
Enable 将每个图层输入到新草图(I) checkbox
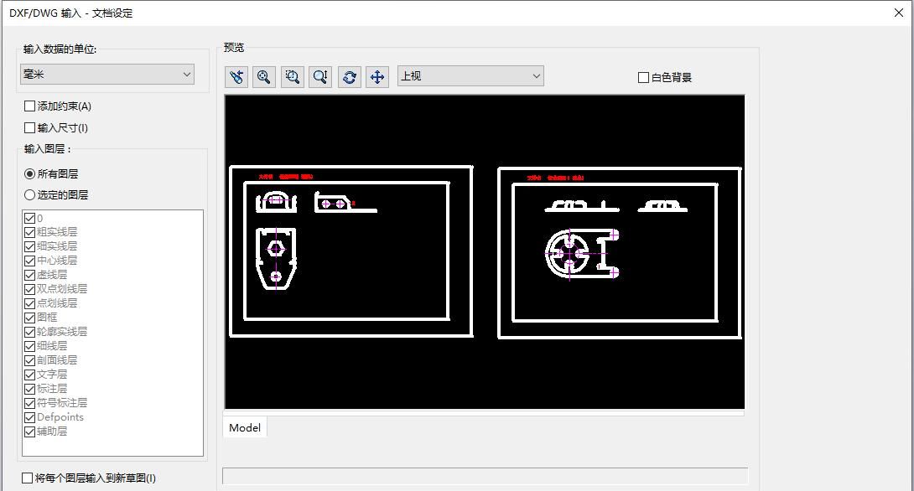(28, 478)
